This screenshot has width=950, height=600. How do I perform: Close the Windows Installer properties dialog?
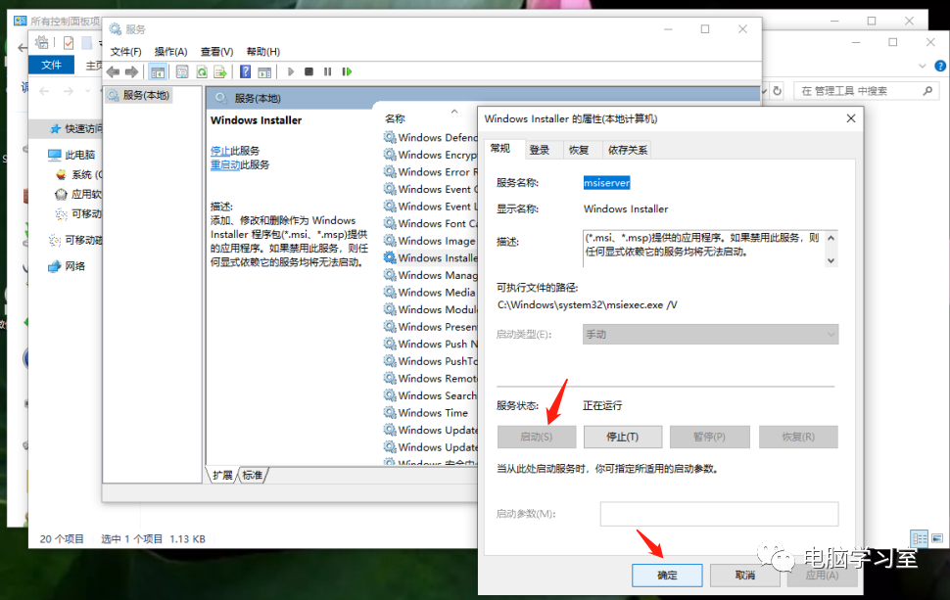click(851, 118)
